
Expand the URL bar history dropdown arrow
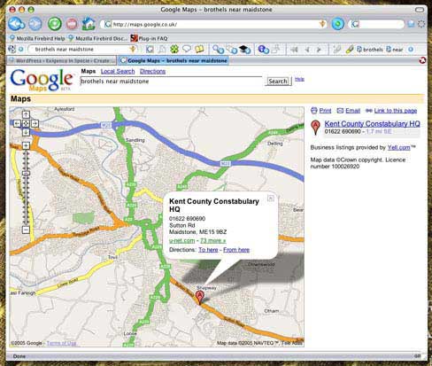pyautogui.click(x=322, y=24)
